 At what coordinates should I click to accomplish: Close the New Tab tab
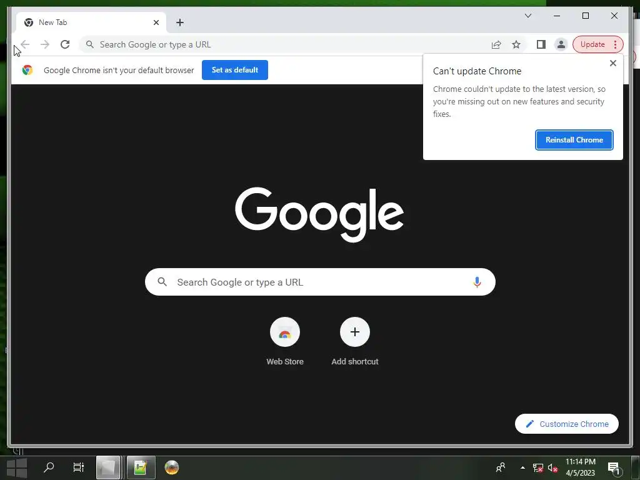click(x=156, y=22)
